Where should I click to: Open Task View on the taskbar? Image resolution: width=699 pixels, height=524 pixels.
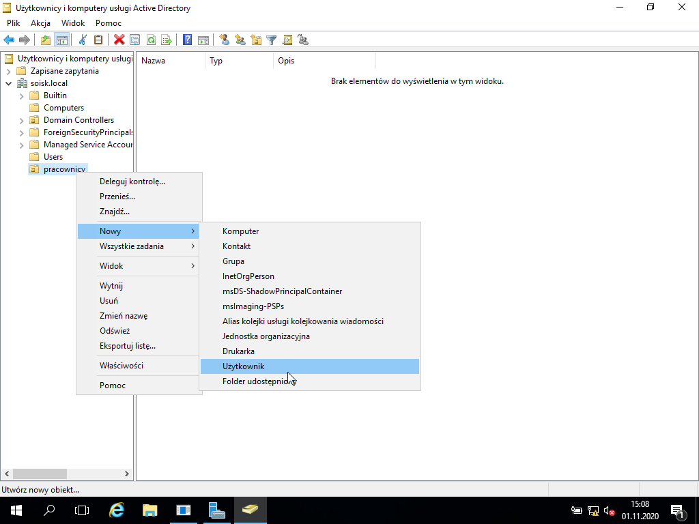pos(82,510)
